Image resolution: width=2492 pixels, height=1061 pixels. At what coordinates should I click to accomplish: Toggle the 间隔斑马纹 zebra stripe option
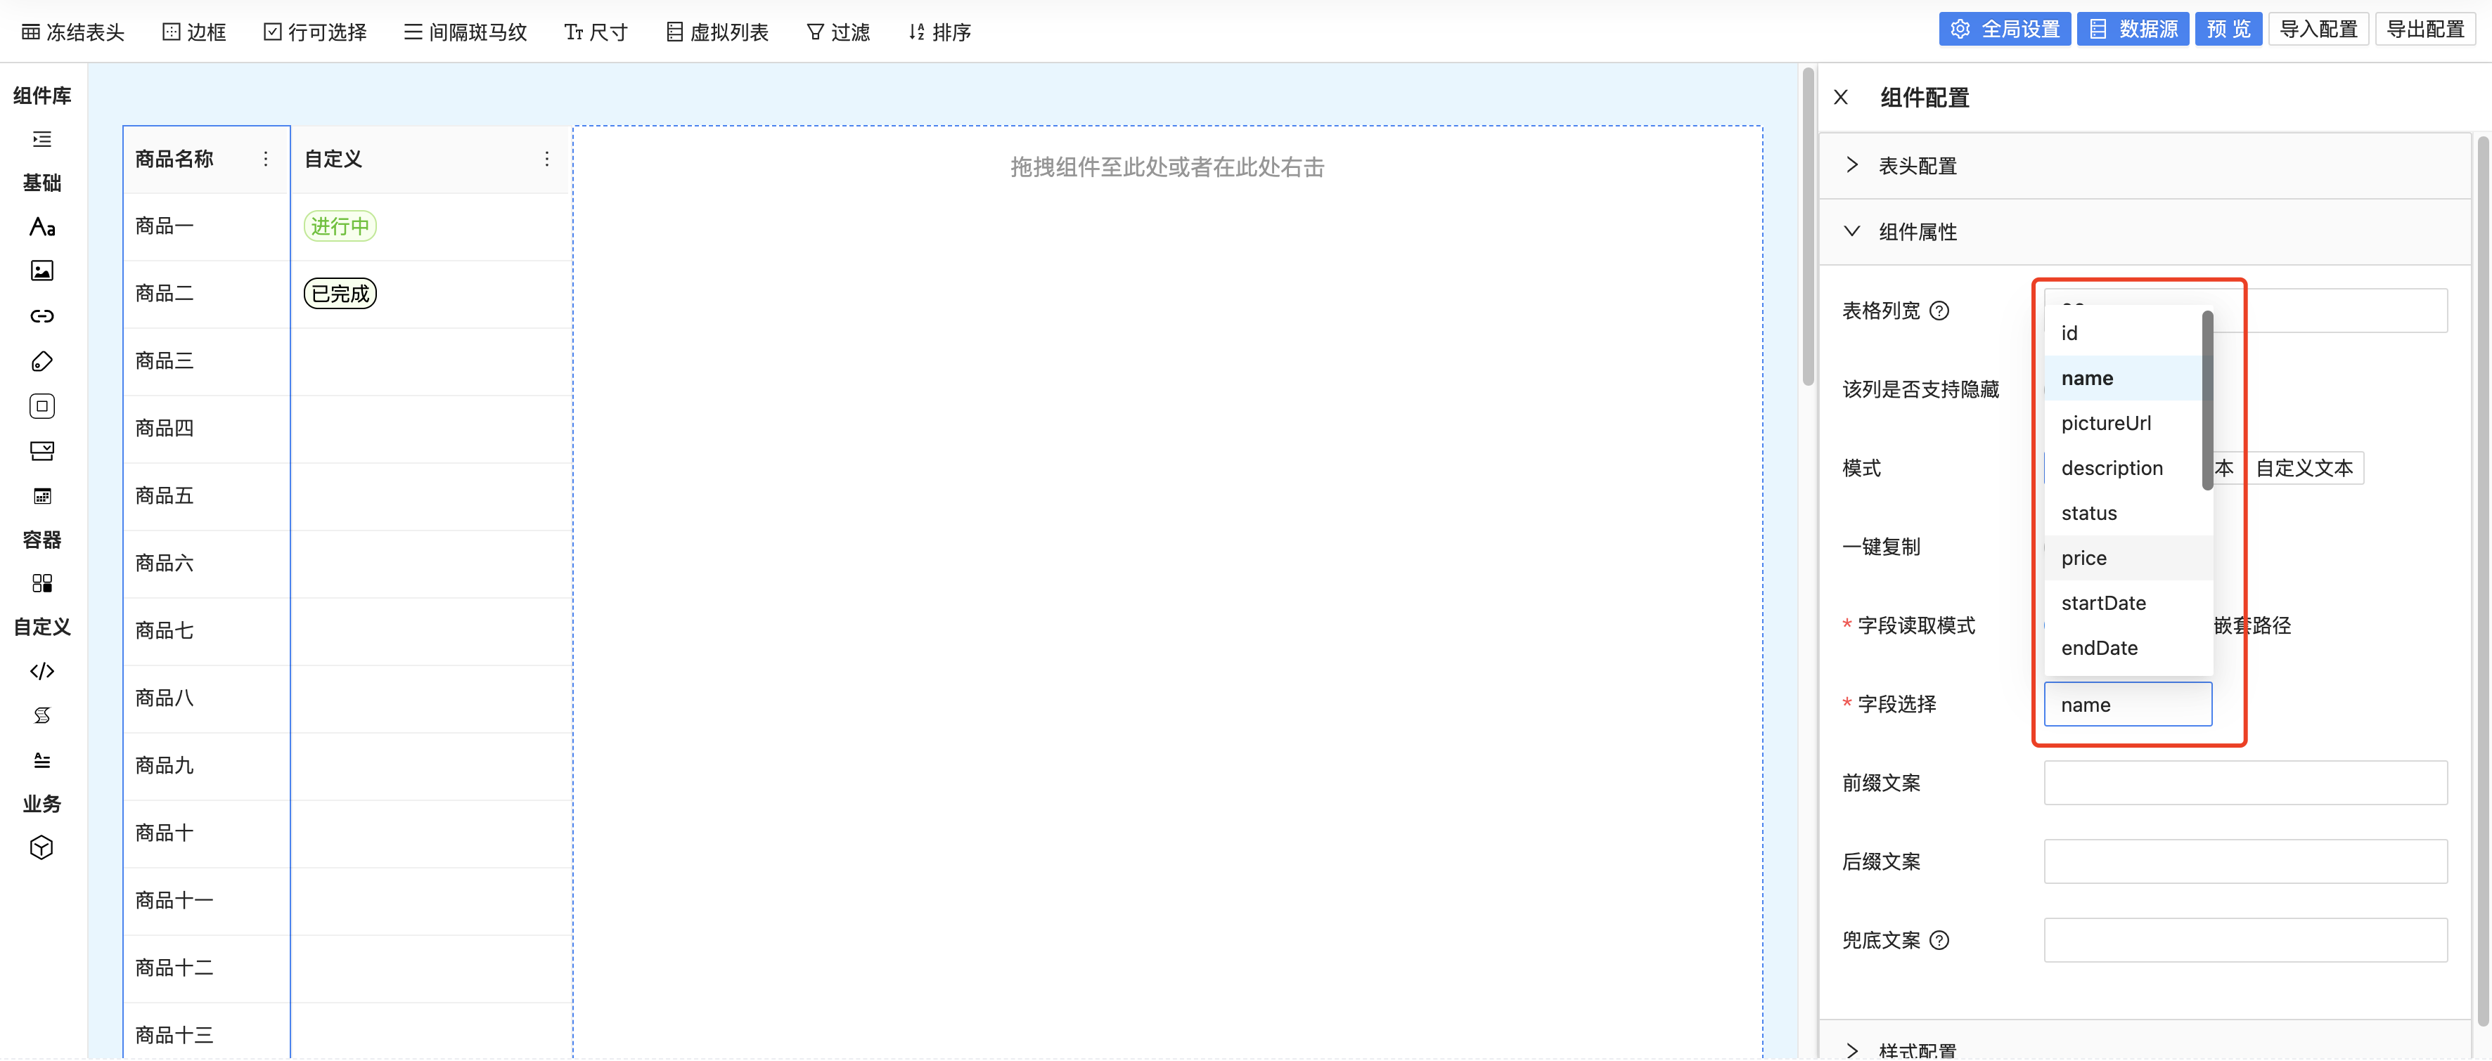pos(465,32)
